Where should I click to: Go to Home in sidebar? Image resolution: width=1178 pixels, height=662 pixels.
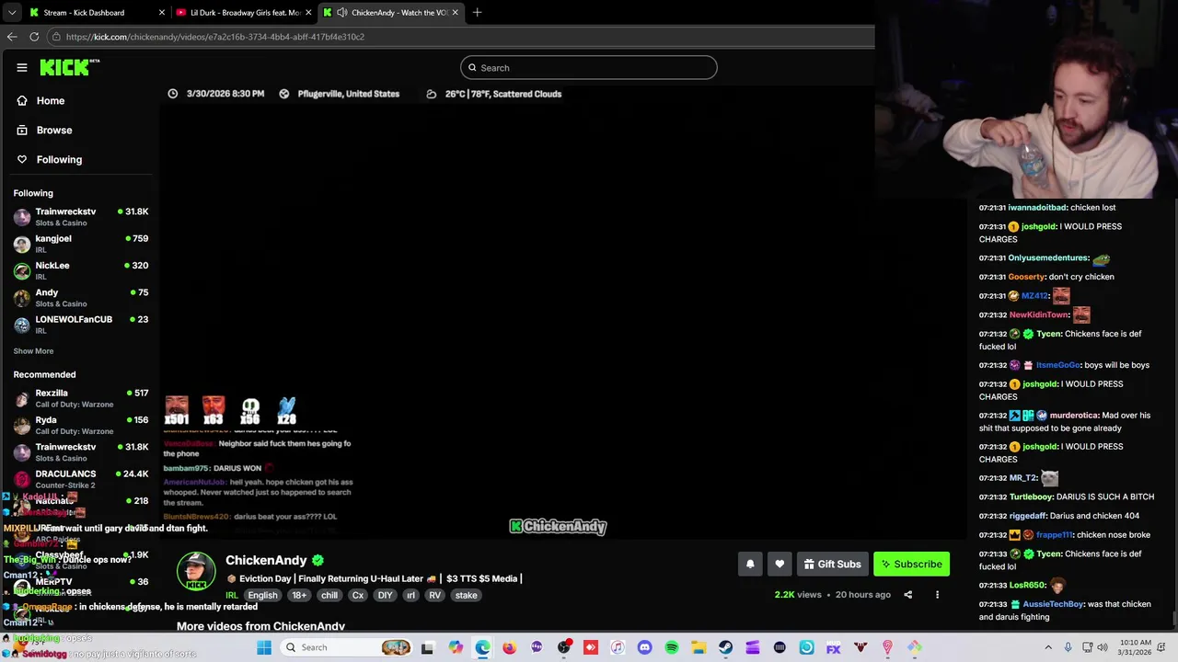(51, 100)
